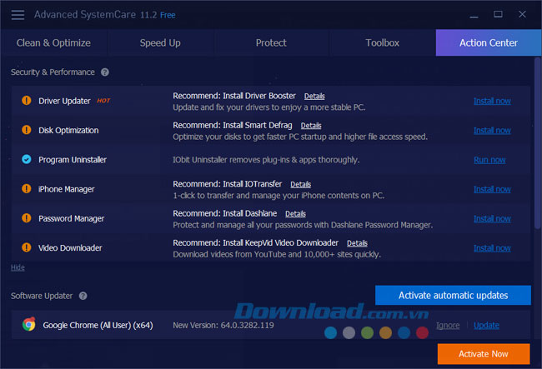Open the Speed Up tab
The image size is (542, 369).
point(160,42)
